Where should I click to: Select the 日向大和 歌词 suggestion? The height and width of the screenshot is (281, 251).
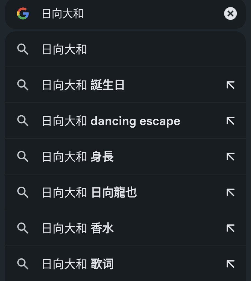(125, 264)
